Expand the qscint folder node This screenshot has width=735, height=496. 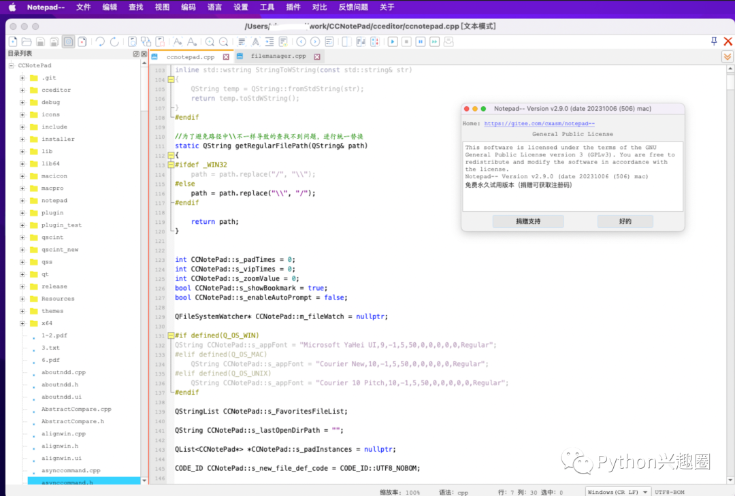tap(22, 237)
